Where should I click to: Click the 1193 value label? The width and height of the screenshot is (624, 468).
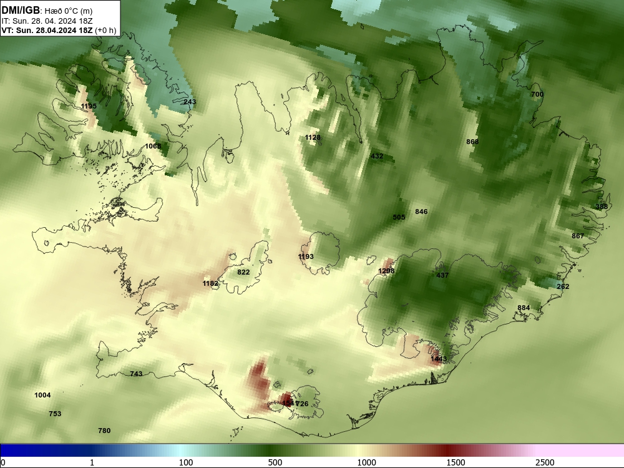[x=306, y=256]
